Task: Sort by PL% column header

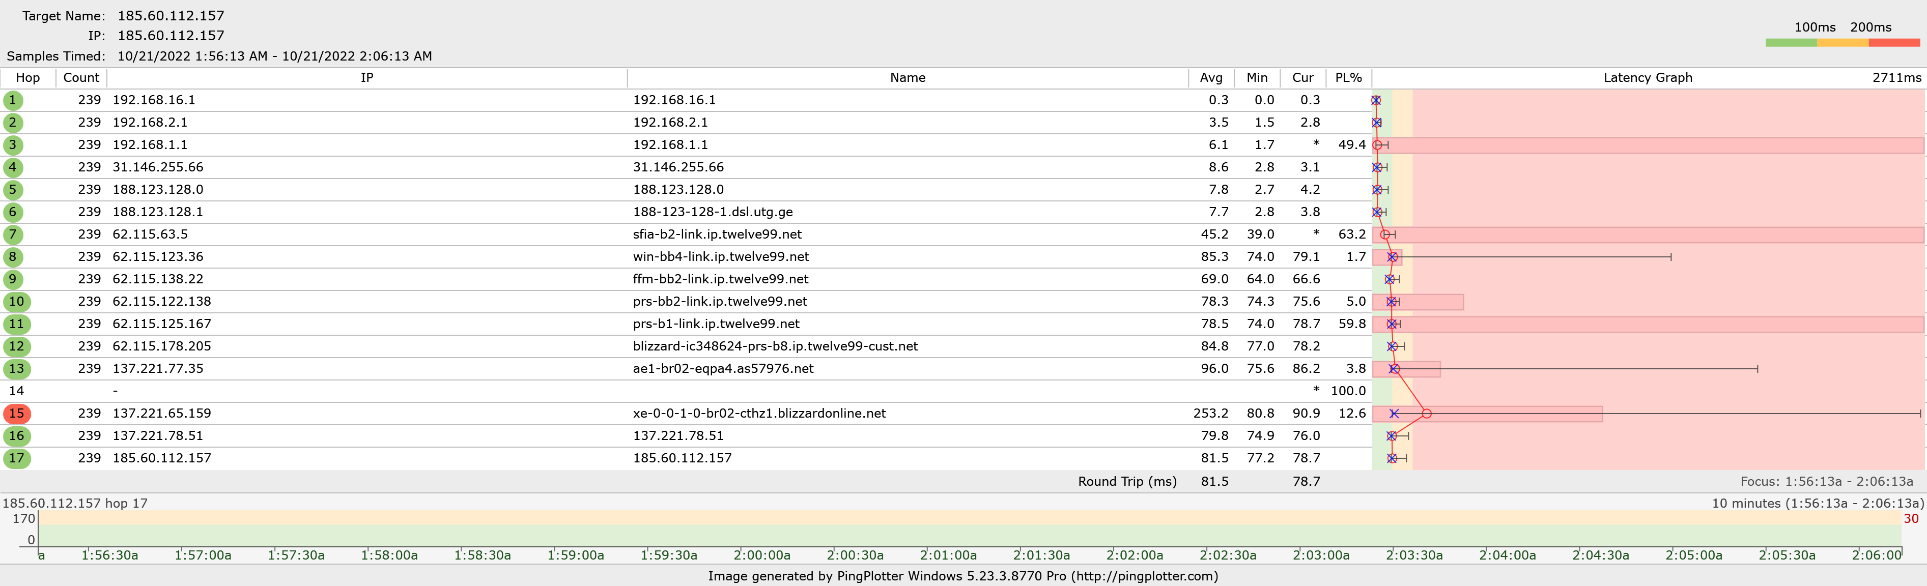Action: point(1348,78)
